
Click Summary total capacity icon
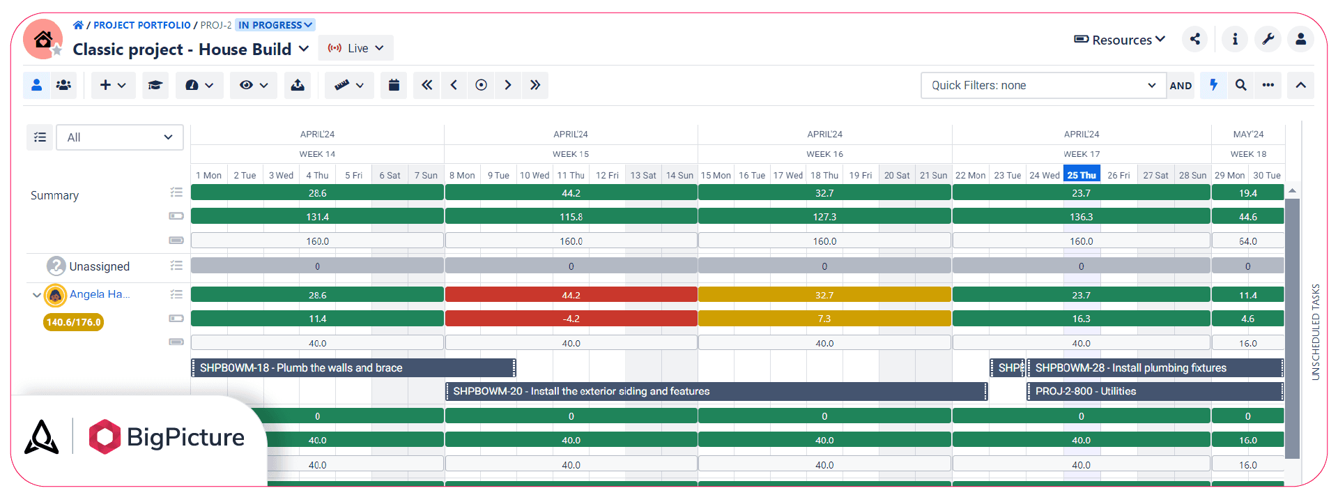(x=176, y=240)
